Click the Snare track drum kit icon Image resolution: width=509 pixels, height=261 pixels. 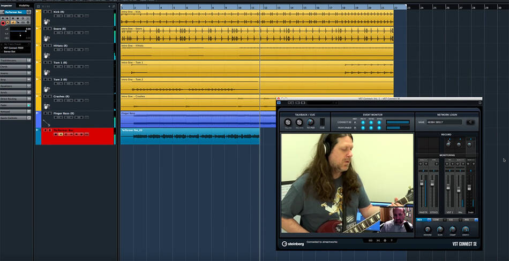tap(47, 39)
